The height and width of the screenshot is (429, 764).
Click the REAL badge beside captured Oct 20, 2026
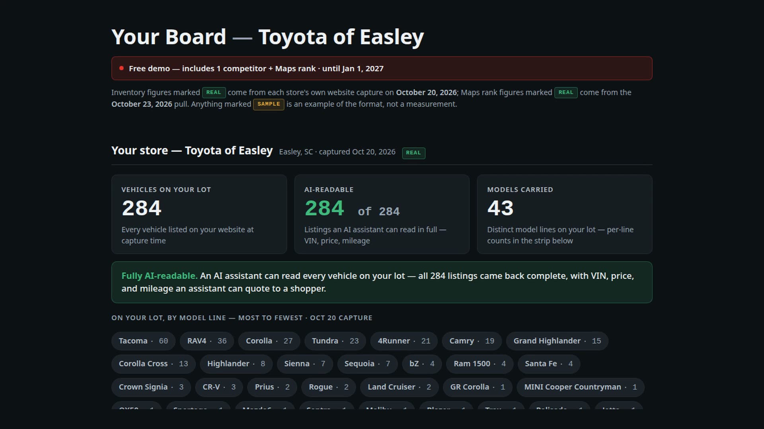point(413,153)
